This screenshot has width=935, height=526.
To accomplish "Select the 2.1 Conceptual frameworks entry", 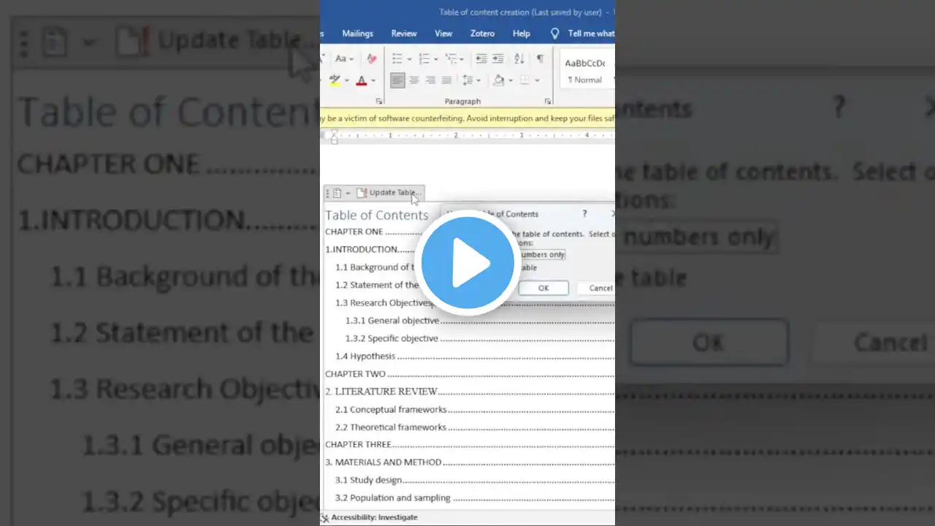I will (x=391, y=410).
